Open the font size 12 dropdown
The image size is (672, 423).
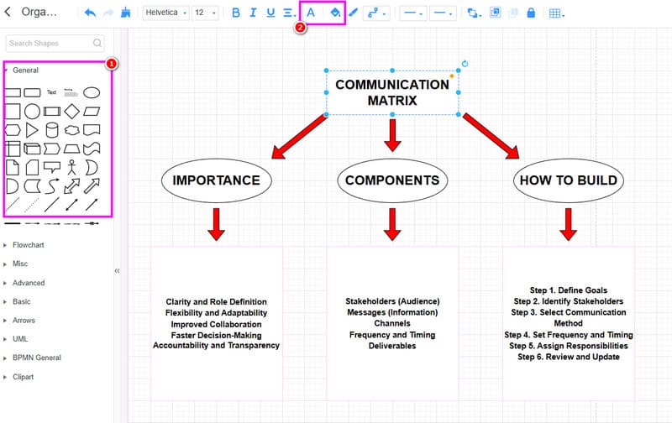coord(205,13)
